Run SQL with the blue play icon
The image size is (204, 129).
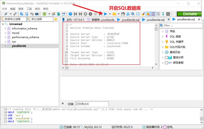pos(106,14)
